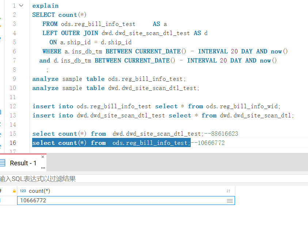Click the sort arrows icon in count(*) column
Viewport: 308px width, 225px height.
point(228,191)
